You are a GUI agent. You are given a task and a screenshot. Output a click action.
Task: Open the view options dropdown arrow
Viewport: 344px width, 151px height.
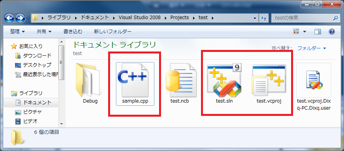pos(304,32)
